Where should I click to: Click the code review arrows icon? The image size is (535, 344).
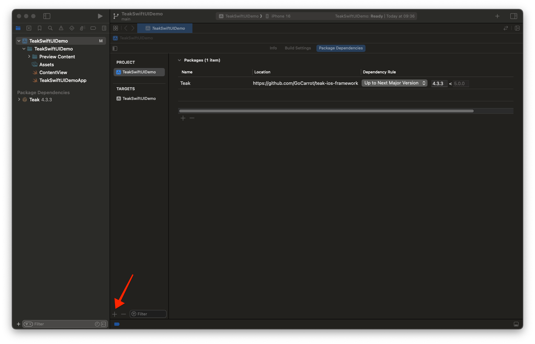tap(506, 28)
